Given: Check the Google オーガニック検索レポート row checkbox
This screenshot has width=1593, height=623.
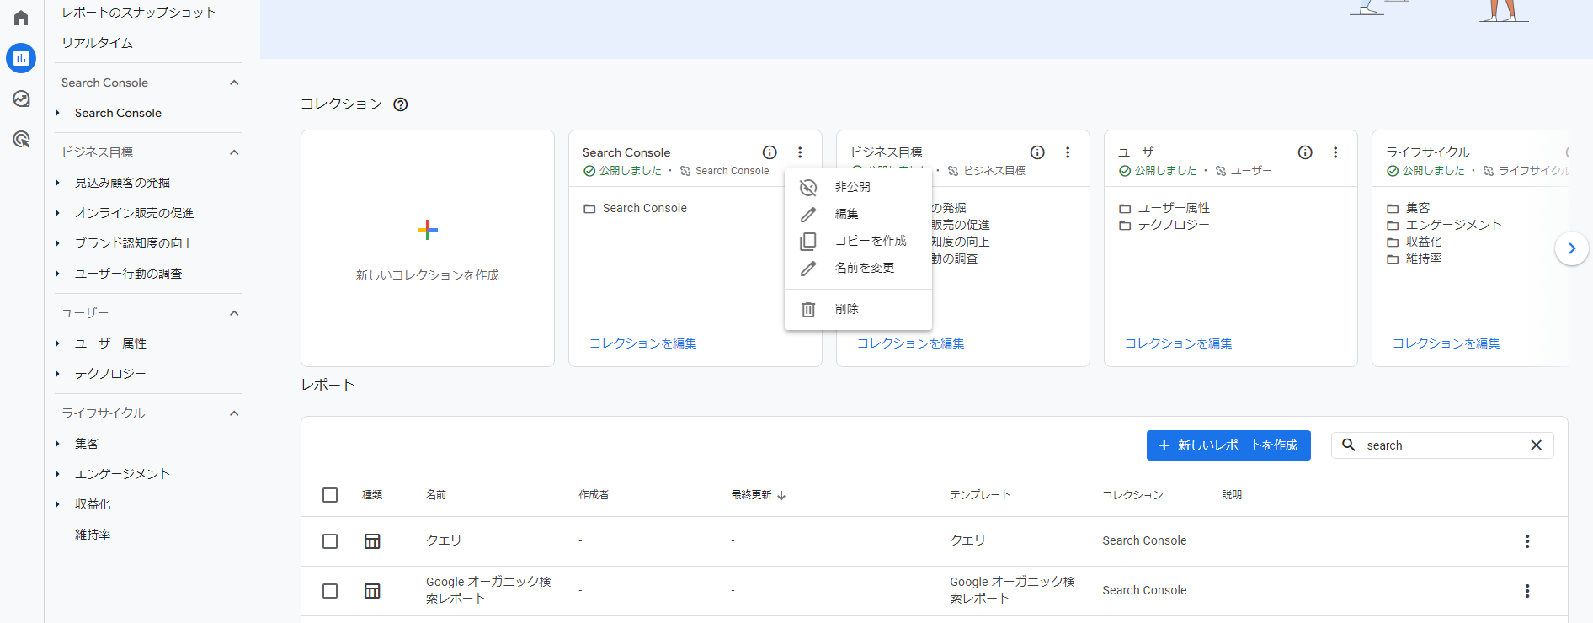Looking at the screenshot, I should [330, 591].
